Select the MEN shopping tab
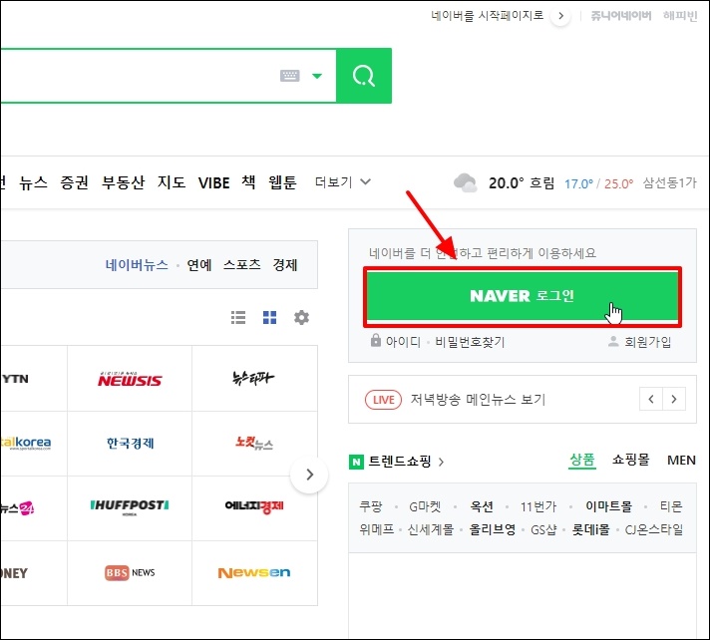This screenshot has width=710, height=640. coord(681,461)
